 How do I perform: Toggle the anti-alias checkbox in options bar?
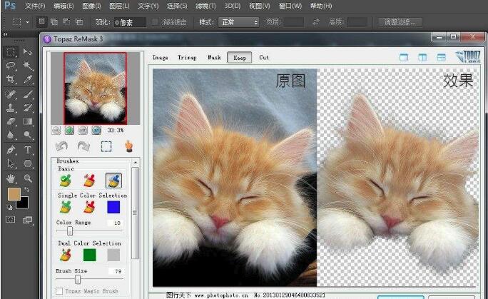click(156, 22)
